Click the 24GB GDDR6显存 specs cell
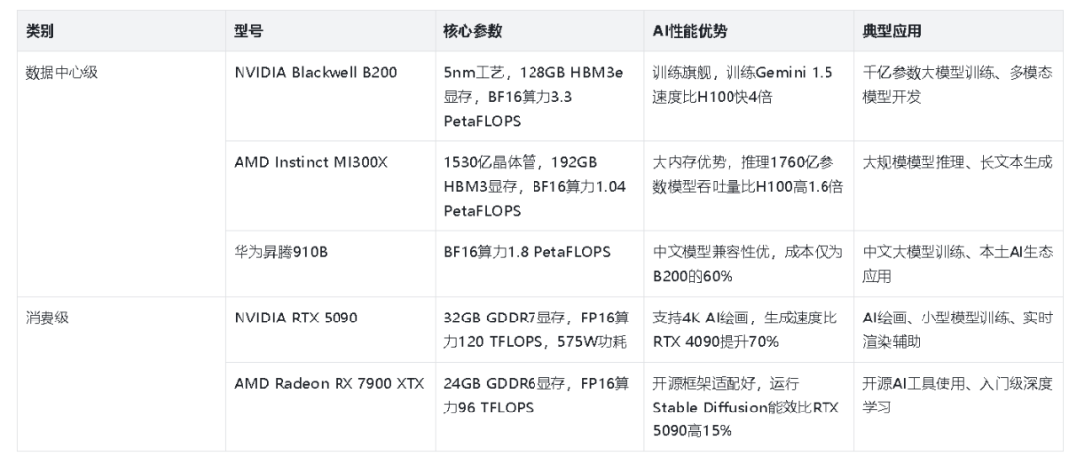1069x458 pixels. [x=539, y=407]
